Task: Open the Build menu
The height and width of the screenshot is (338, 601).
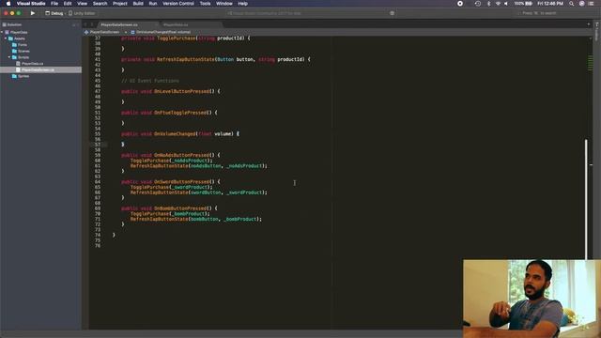Action: click(x=138, y=4)
